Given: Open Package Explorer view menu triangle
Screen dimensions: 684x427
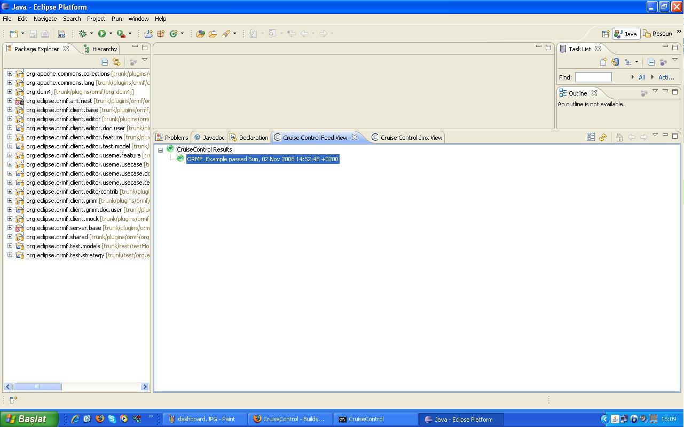Looking at the screenshot, I should coord(145,60).
